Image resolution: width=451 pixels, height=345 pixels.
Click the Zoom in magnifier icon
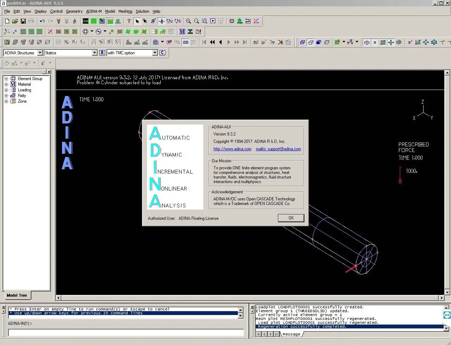pyautogui.click(x=189, y=21)
